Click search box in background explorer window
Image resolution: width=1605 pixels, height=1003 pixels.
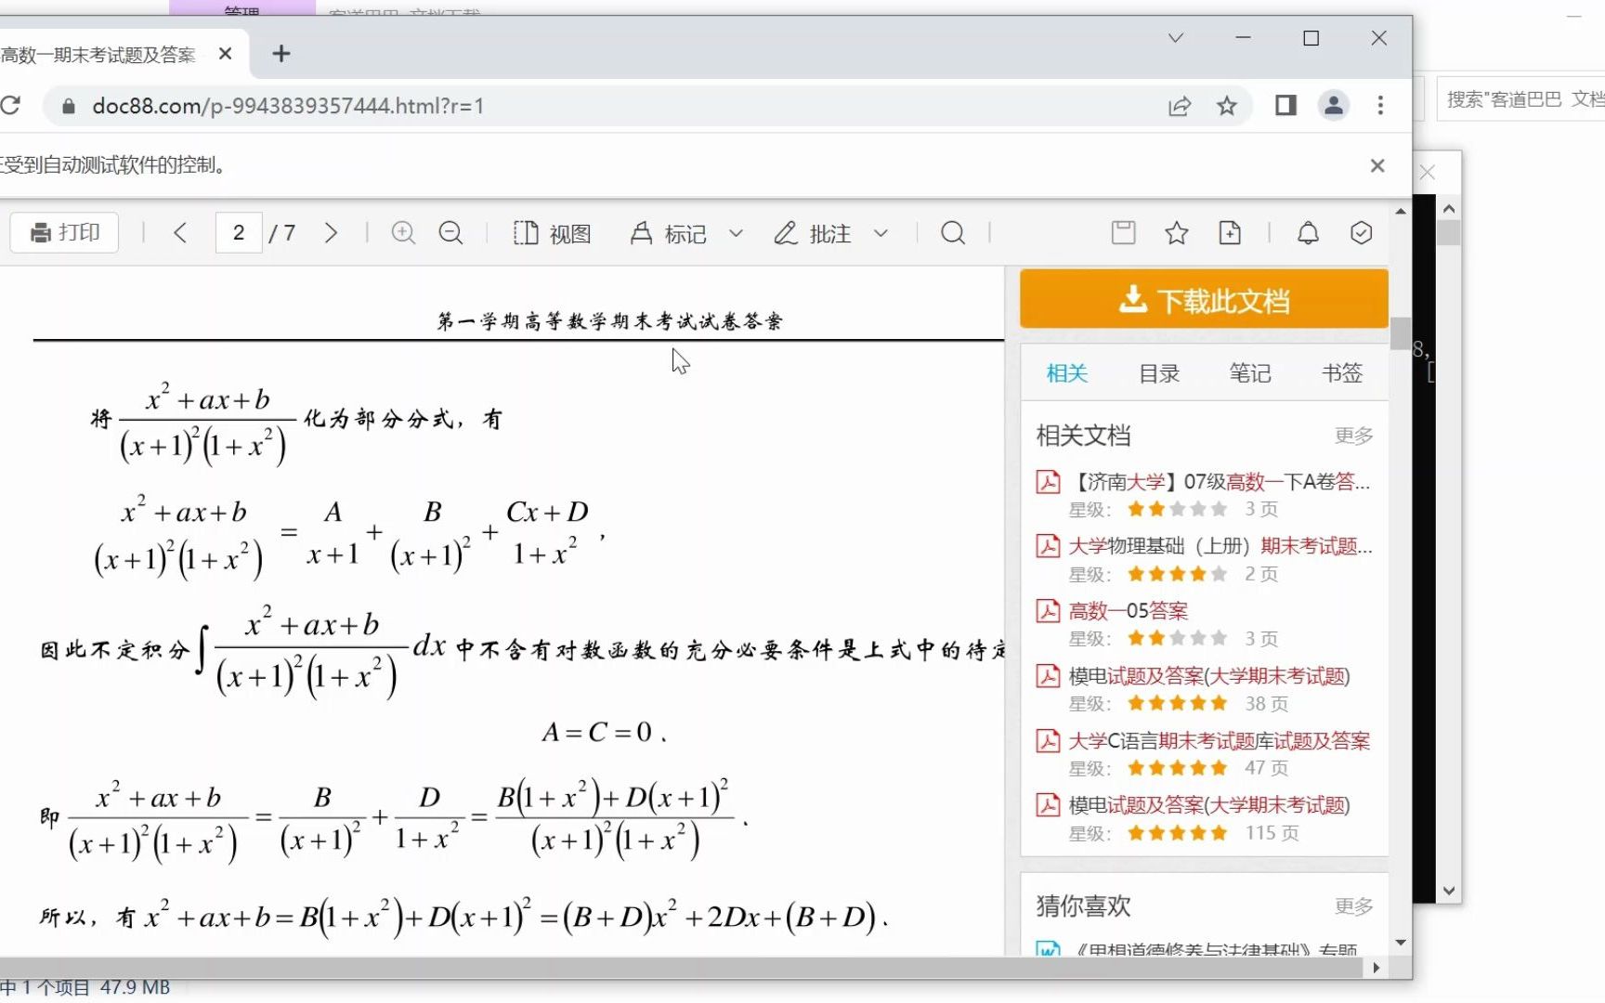pyautogui.click(x=1521, y=98)
